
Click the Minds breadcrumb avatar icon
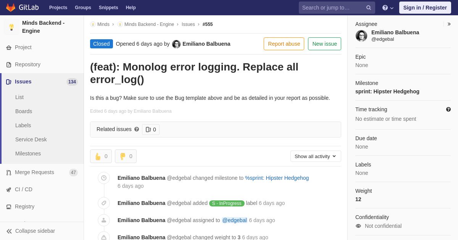pyautogui.click(x=93, y=24)
